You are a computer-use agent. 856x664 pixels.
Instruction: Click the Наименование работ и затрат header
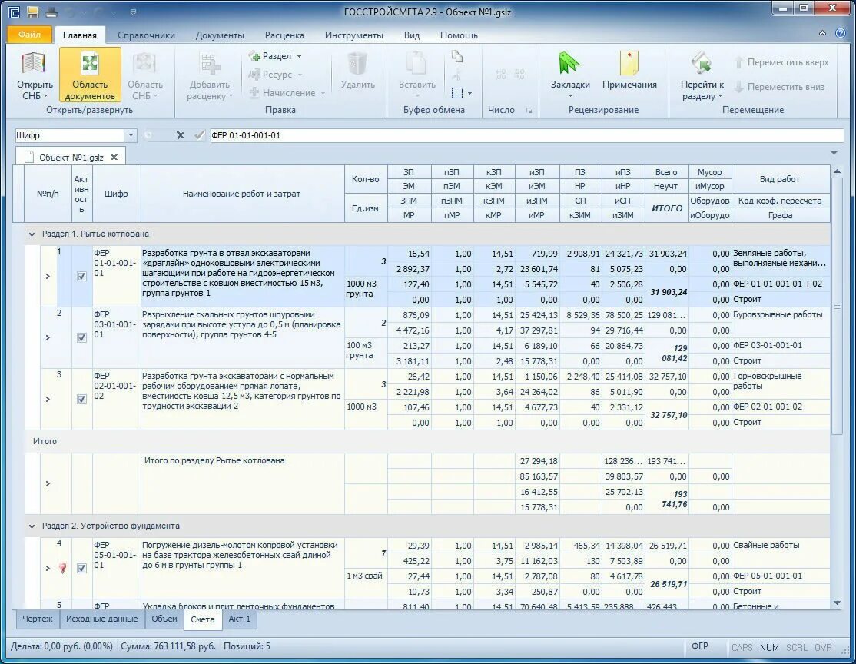tap(242, 194)
